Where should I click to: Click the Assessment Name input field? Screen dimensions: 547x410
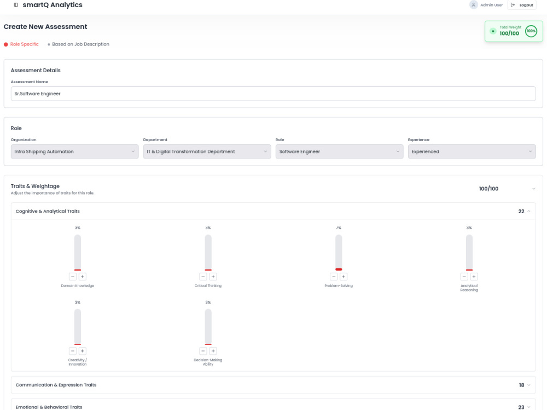[273, 94]
